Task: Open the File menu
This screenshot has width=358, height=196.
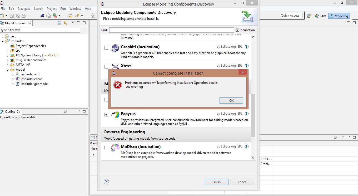Action: tap(3, 8)
